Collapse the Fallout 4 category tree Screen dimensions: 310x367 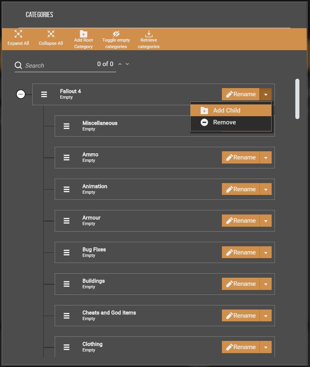21,94
